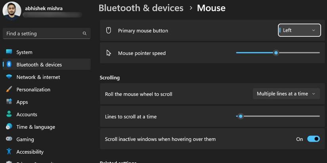Turn off scroll inactive windows toggle
This screenshot has width=327, height=163.
314,139
